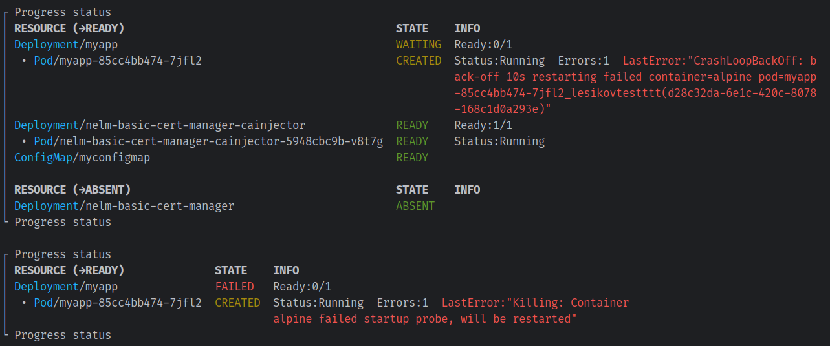This screenshot has width=830, height=346.
Task: Select Deployment/nelm-basic-cert-manager-cainjector resource row
Action: tap(160, 125)
